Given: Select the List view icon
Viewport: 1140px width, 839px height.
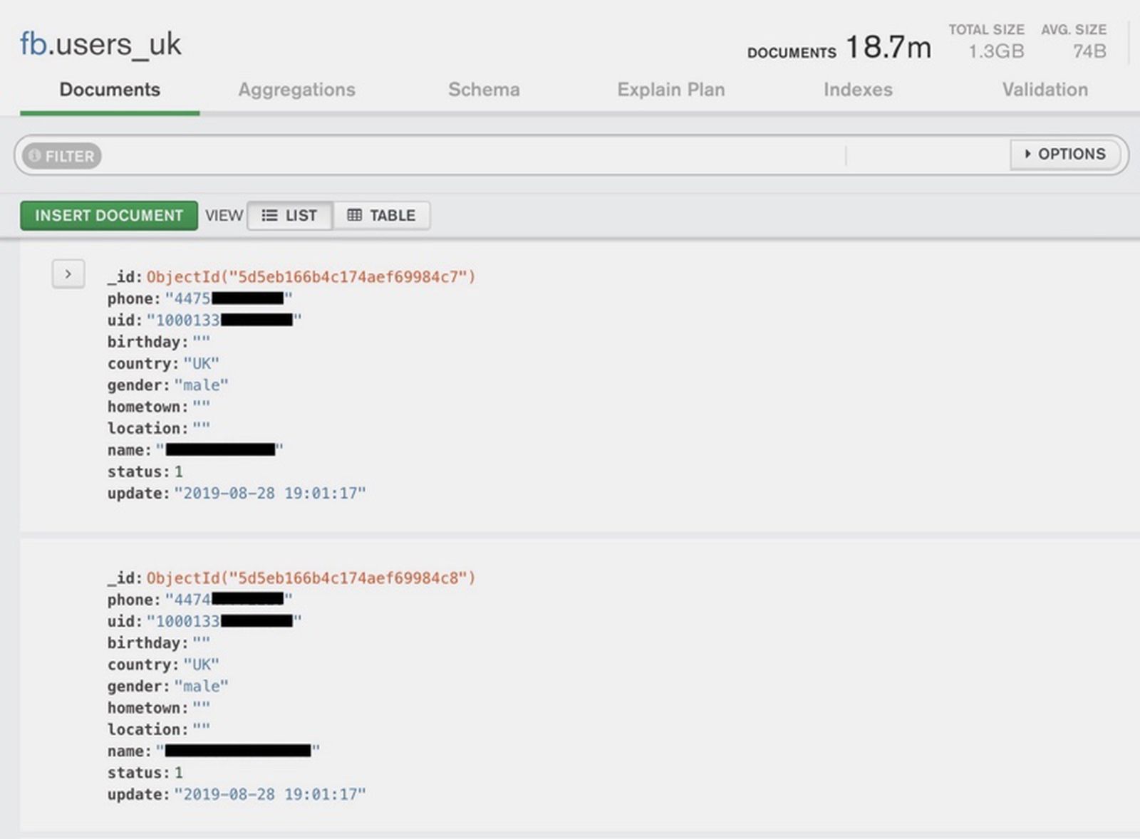Looking at the screenshot, I should pos(289,215).
